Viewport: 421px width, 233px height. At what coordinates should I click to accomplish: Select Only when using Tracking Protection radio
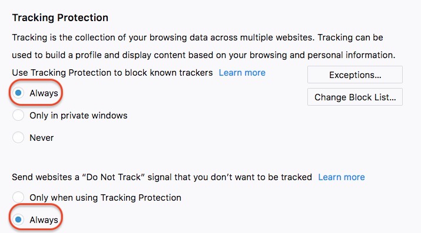point(18,197)
